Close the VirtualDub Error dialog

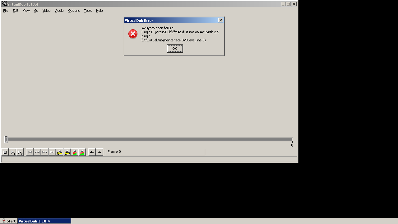click(221, 20)
